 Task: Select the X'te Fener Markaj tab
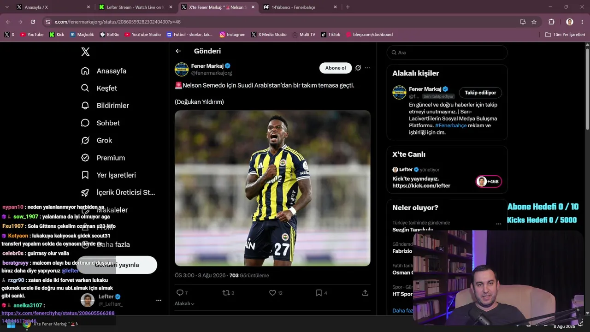(217, 7)
